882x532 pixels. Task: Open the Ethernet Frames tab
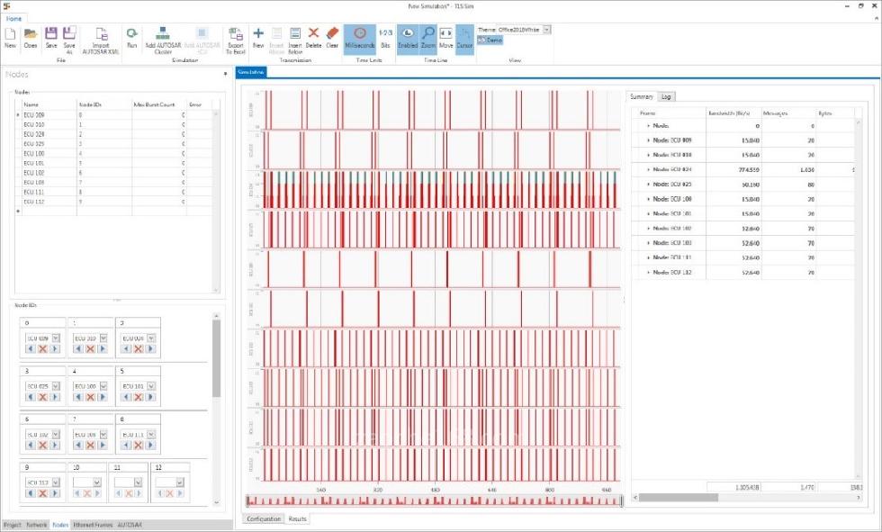94,524
